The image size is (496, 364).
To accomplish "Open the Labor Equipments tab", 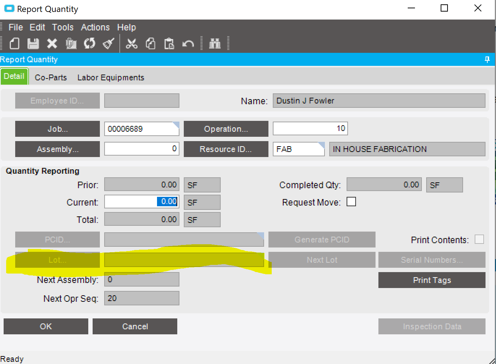I will click(111, 77).
